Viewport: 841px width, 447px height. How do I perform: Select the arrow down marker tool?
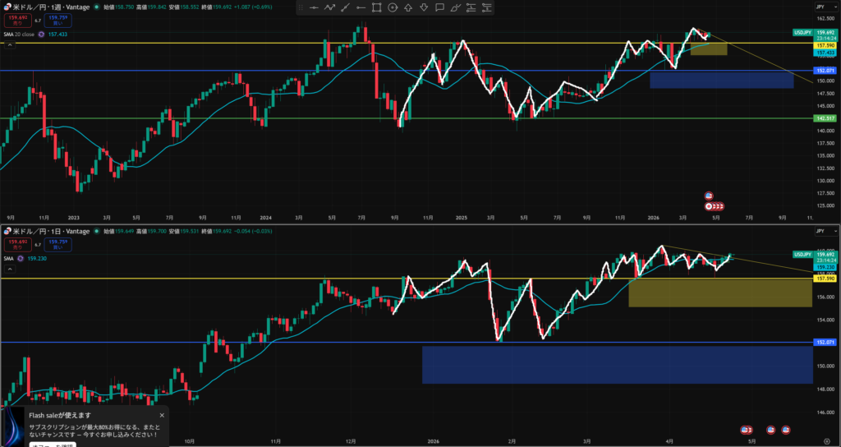point(423,7)
